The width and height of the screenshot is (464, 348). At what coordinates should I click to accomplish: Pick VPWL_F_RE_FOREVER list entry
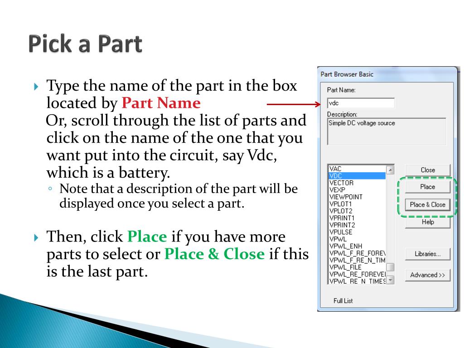pos(357,253)
